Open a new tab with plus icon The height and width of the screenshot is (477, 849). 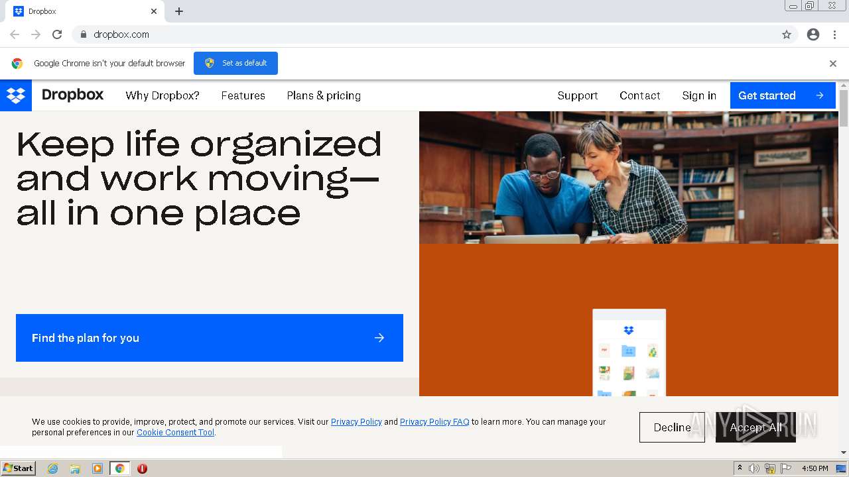[x=179, y=11]
